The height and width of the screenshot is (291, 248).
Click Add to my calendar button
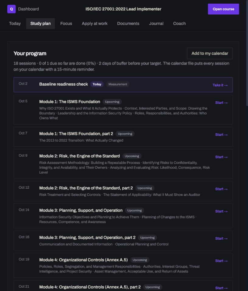point(210,53)
